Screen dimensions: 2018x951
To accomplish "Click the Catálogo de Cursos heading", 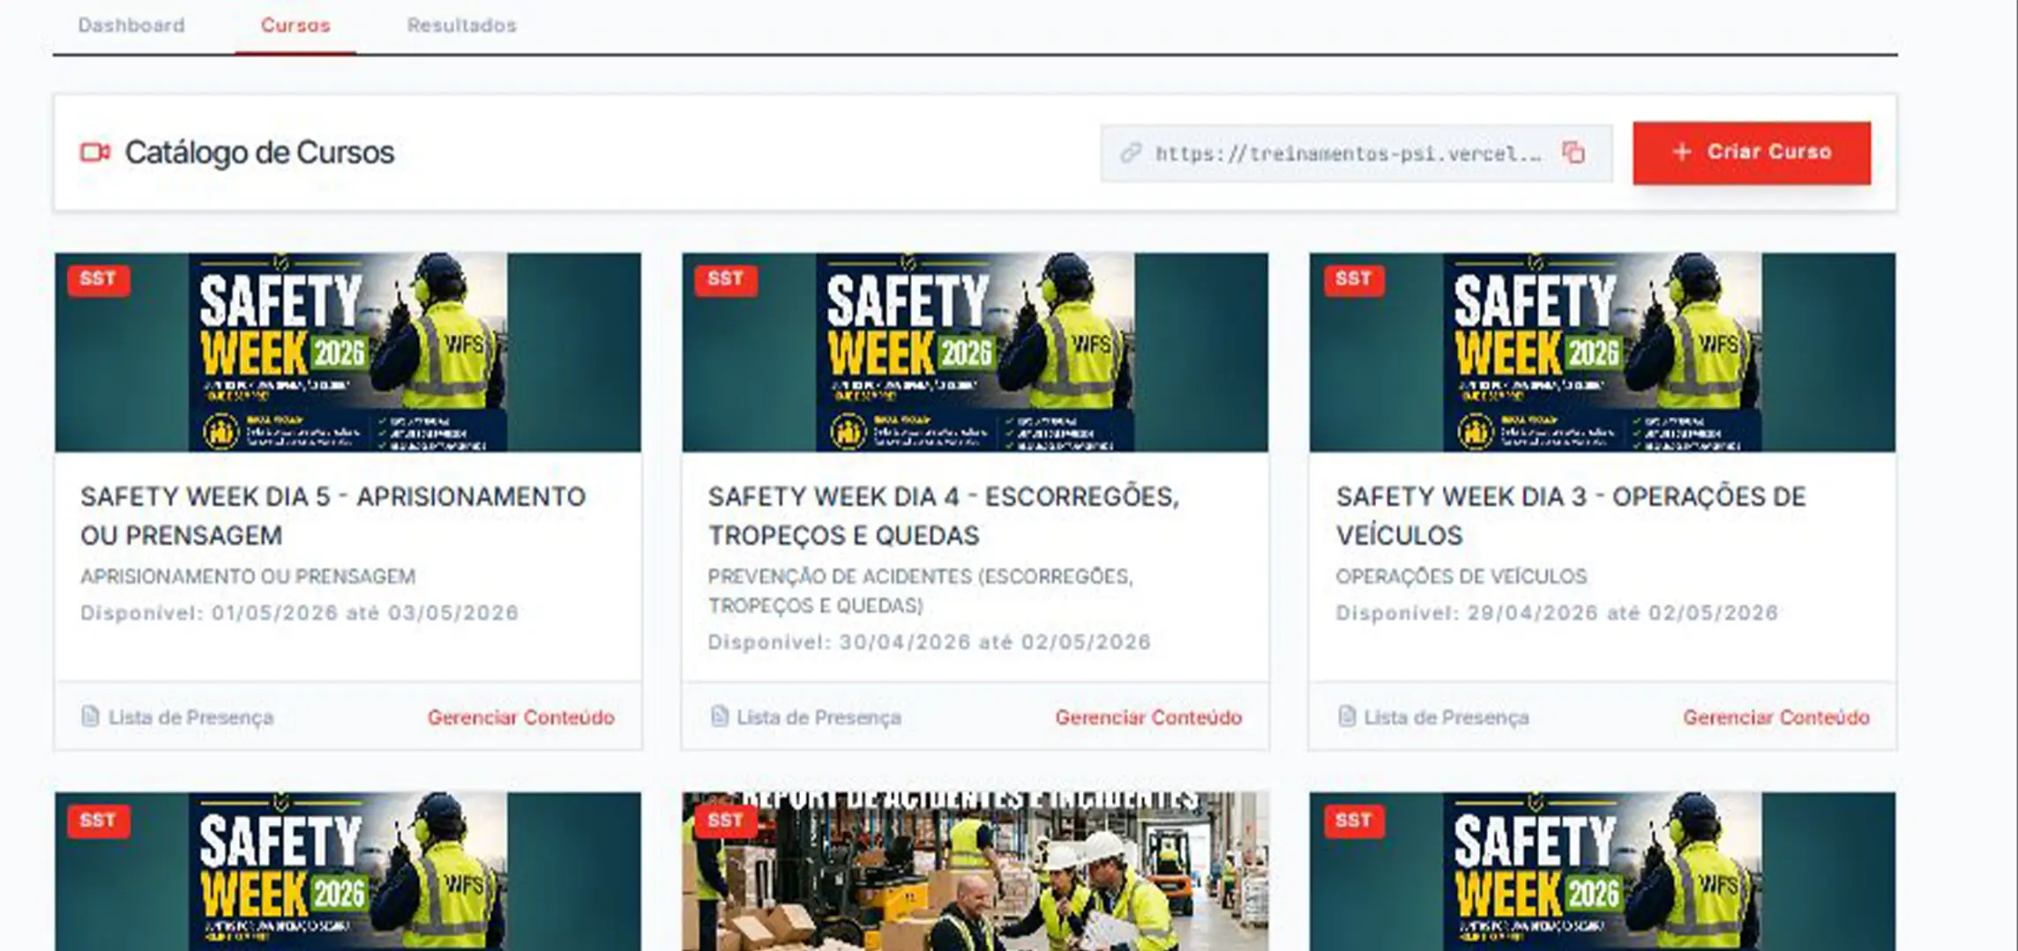I will point(259,152).
